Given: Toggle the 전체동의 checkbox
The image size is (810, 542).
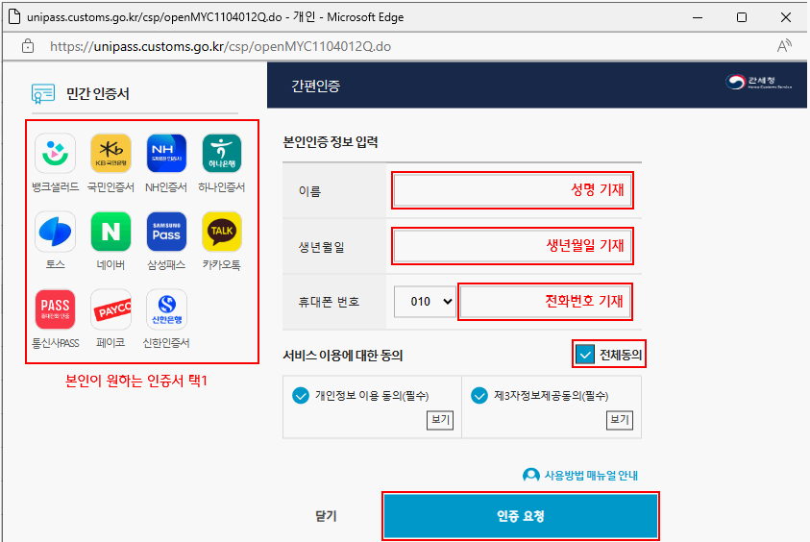Looking at the screenshot, I should [585, 355].
